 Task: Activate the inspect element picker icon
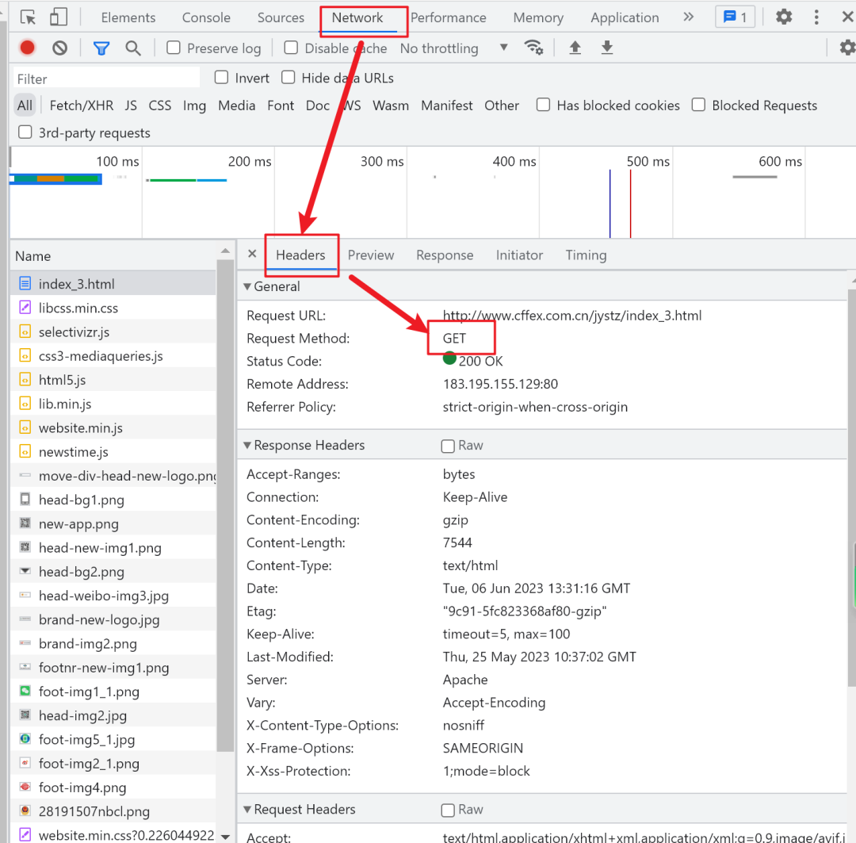coord(28,17)
